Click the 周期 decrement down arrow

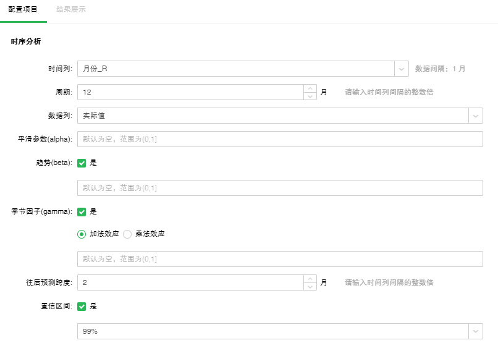[310, 96]
